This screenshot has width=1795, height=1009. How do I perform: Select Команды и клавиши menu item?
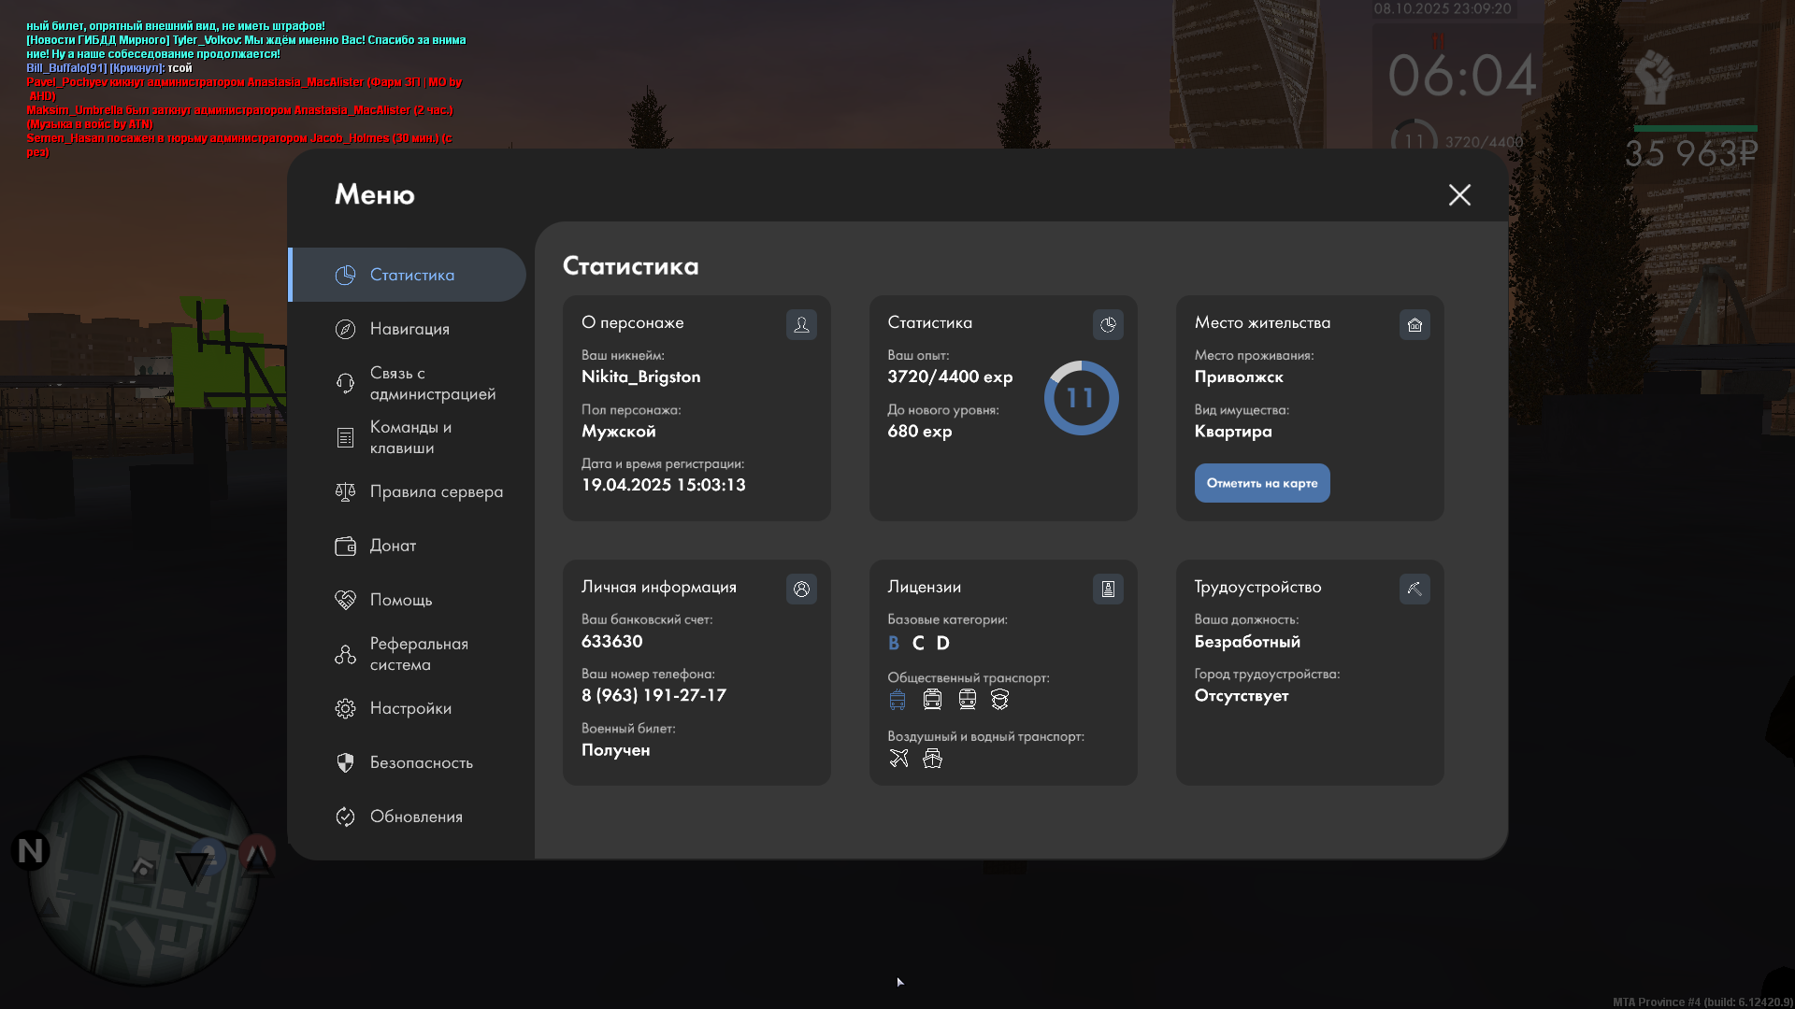tap(409, 437)
